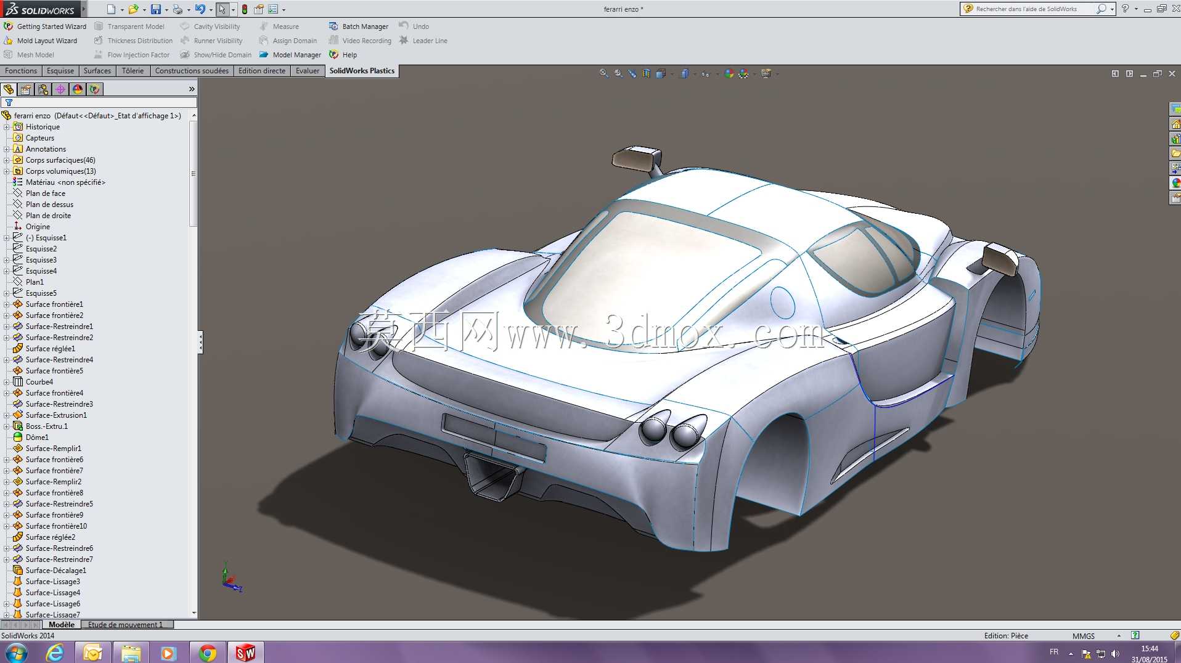The height and width of the screenshot is (663, 1181).
Task: Click the View Settings monitor icon
Action: 766,73
